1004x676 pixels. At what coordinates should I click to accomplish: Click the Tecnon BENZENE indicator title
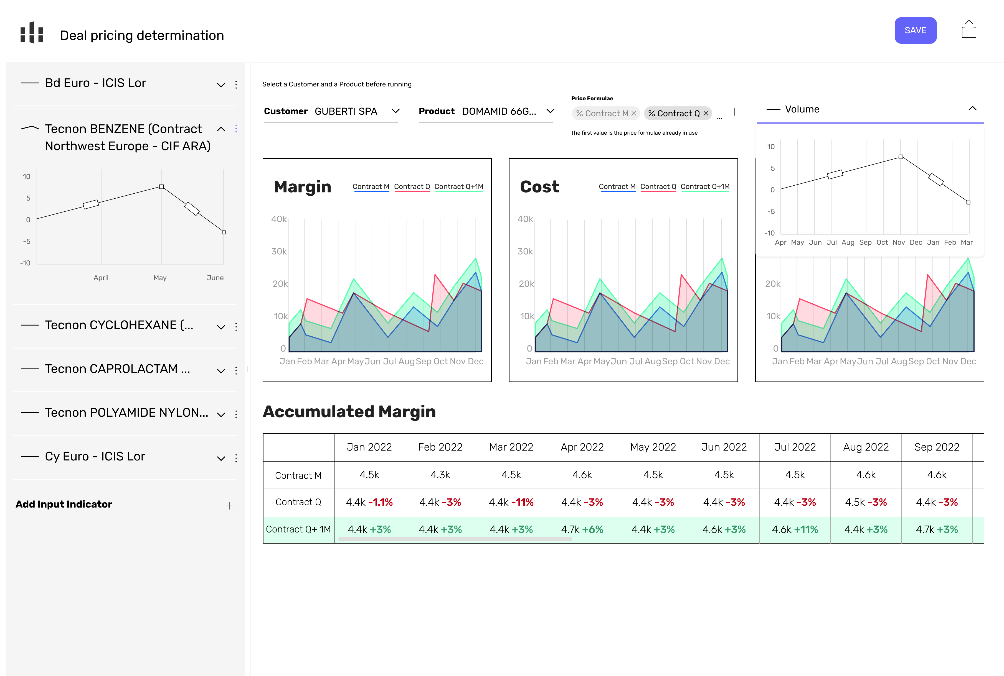point(128,137)
